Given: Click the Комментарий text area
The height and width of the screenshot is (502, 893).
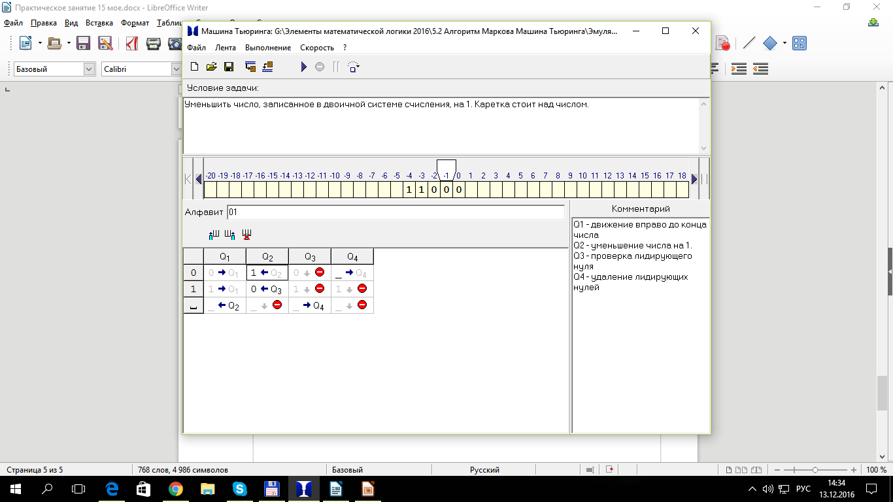Looking at the screenshot, I should click(x=641, y=325).
